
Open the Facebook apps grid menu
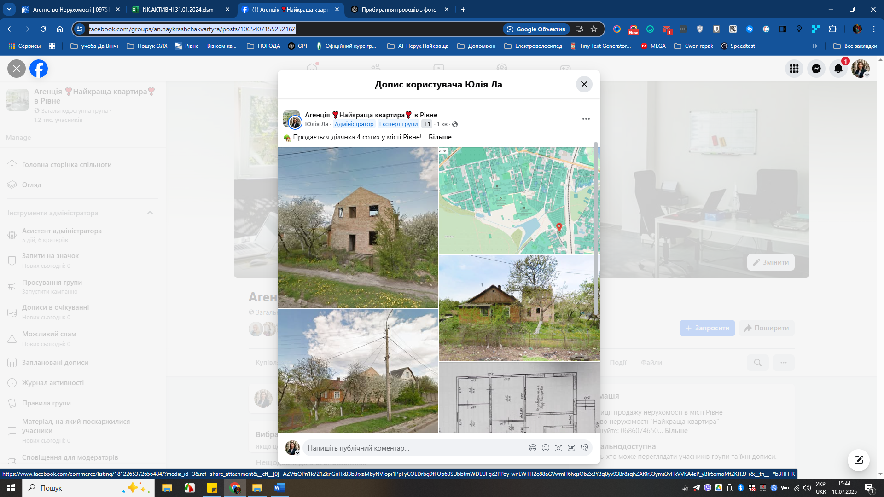794,69
